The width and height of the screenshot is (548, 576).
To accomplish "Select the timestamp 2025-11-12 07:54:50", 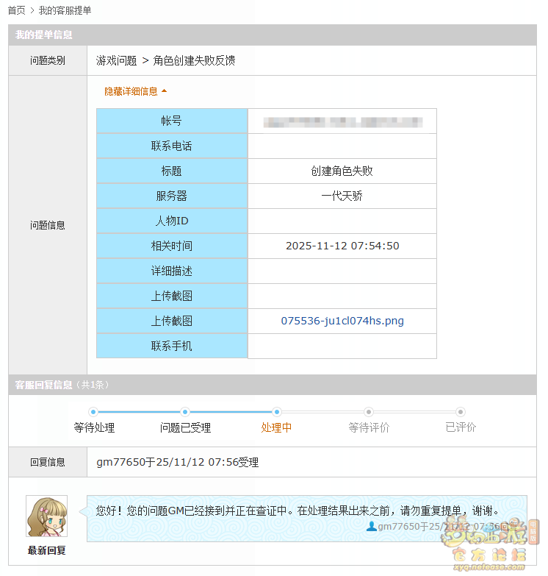I will click(342, 246).
